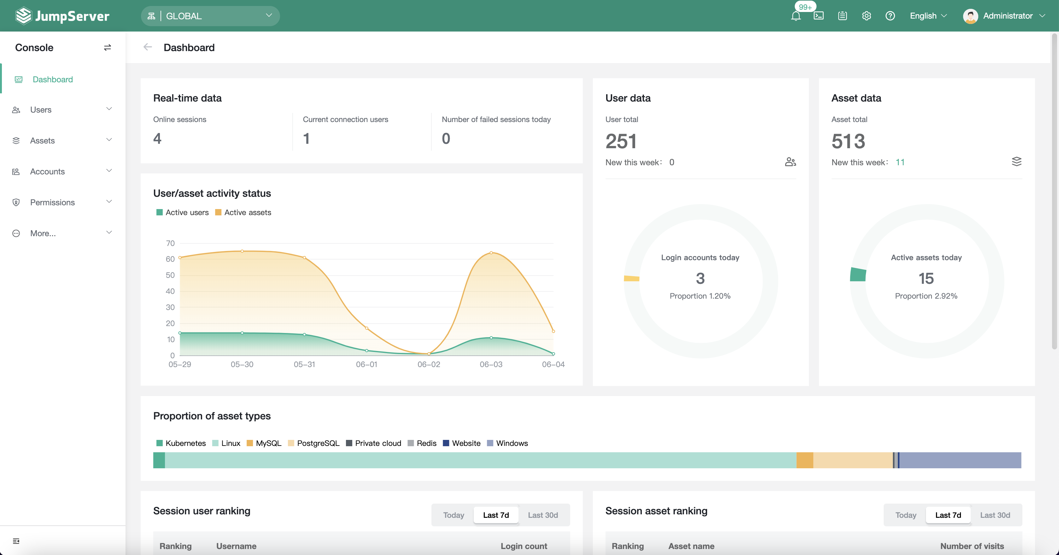Viewport: 1059px width, 555px height.
Task: Open the Administrator profile menu
Action: [1003, 16]
